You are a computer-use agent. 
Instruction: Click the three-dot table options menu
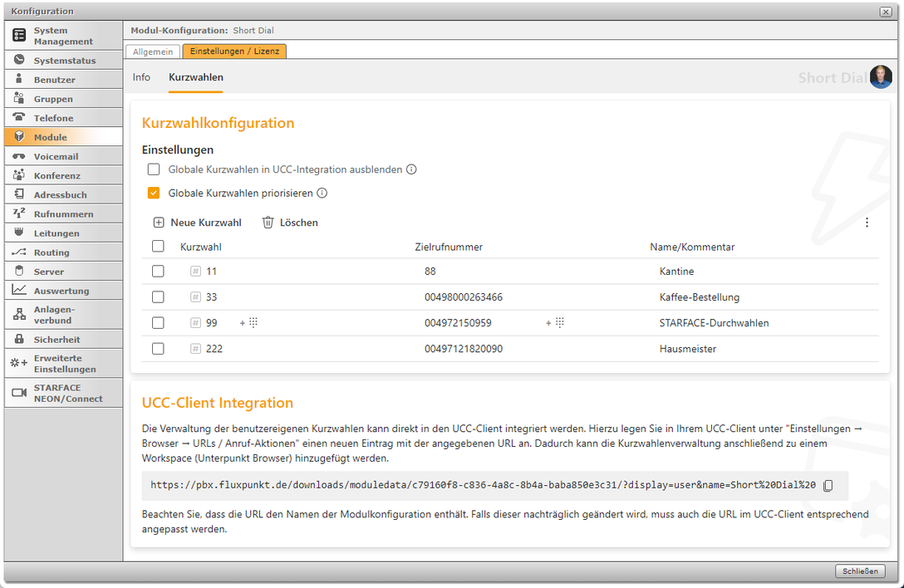click(867, 223)
